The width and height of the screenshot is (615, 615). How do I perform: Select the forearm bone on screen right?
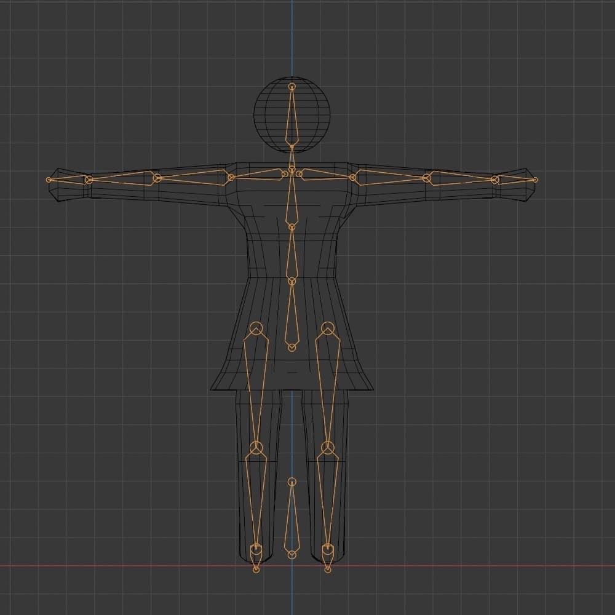(461, 179)
